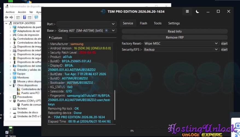Toggle dark mode moon icon

point(198,12)
